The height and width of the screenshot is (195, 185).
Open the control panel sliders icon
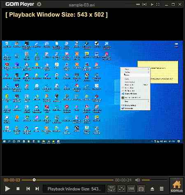(x=122, y=189)
